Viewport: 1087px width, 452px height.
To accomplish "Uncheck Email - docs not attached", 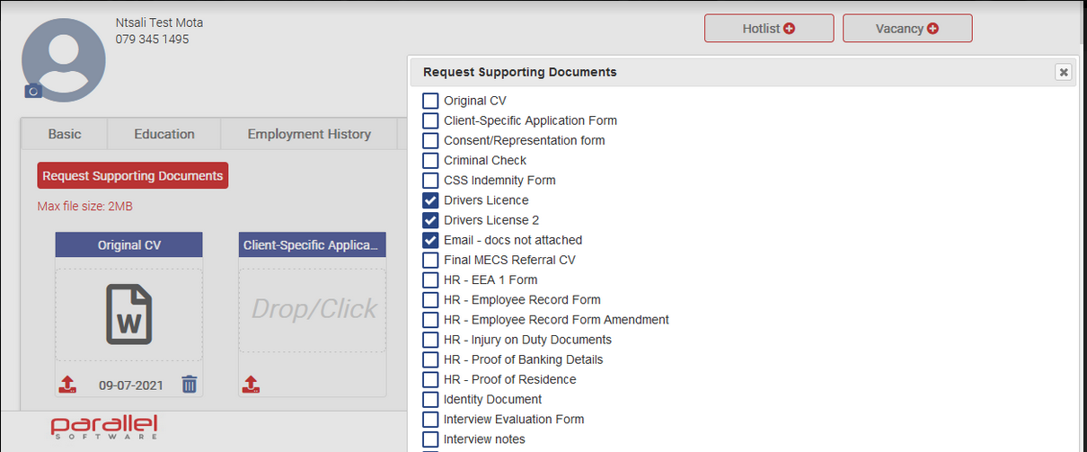I will [x=430, y=240].
